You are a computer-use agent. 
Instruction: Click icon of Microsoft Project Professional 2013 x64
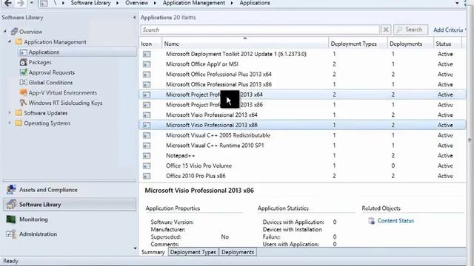[147, 95]
